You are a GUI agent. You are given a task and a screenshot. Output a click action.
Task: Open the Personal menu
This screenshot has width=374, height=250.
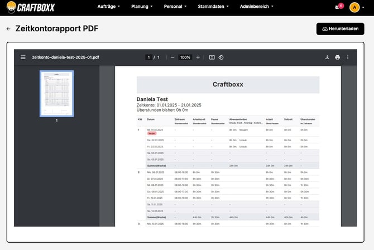coord(175,7)
